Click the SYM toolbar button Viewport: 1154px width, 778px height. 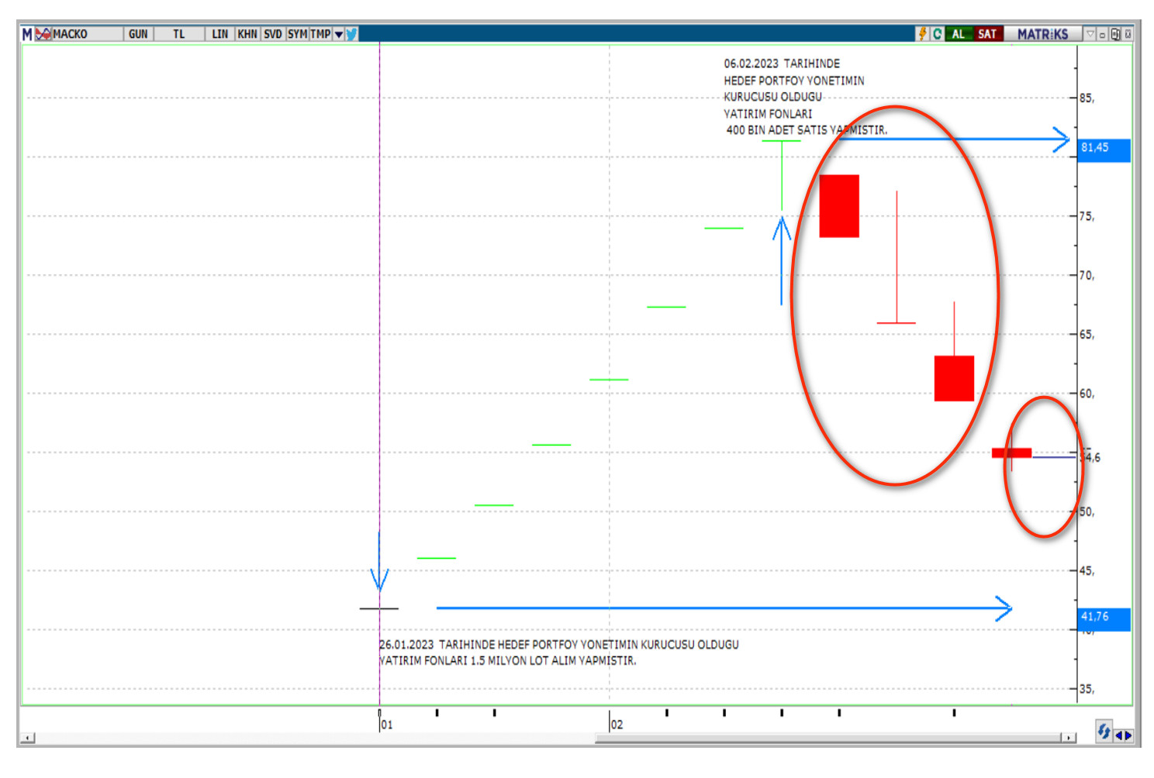click(298, 34)
